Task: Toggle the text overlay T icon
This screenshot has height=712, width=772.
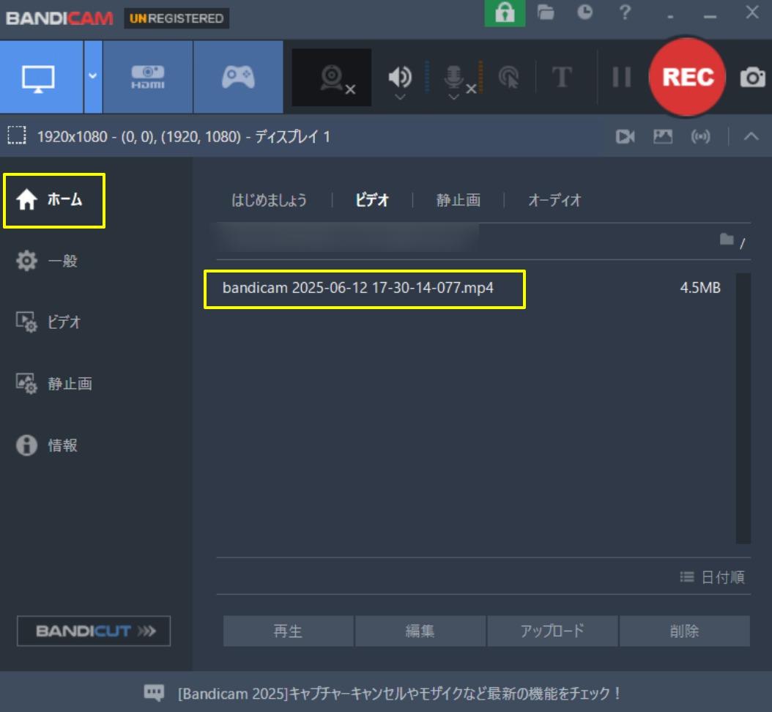Action: (562, 78)
